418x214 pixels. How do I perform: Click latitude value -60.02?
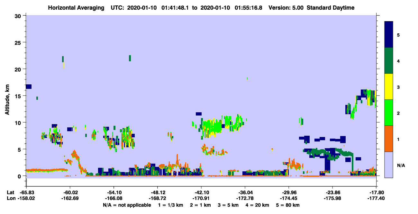(x=70, y=193)
